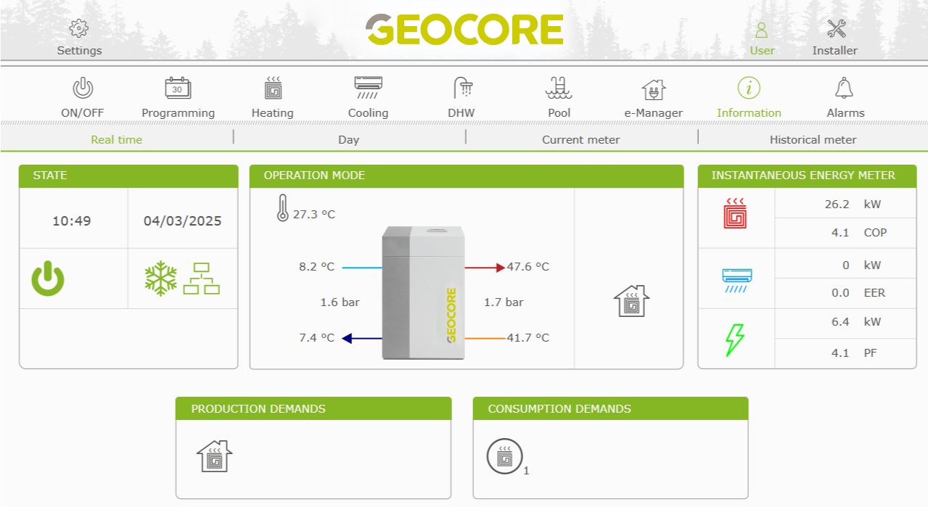The width and height of the screenshot is (928, 507).
Task: Click the GEOCORE heat pump unit image
Action: click(423, 292)
